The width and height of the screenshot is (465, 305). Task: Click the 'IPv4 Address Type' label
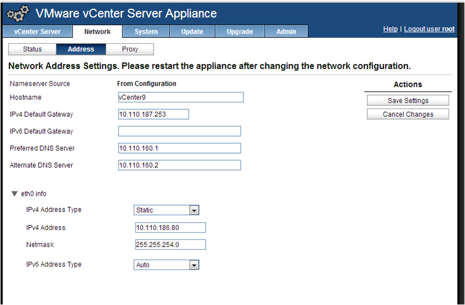(54, 210)
